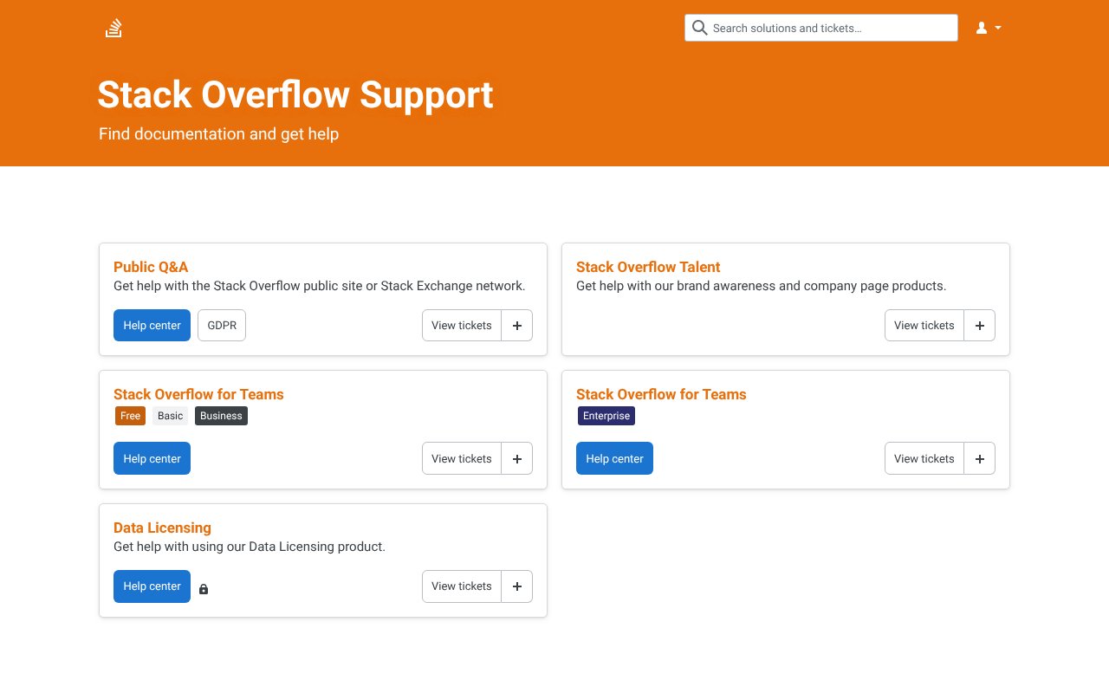Open Help center for Public Q&A
1109x693 pixels.
152,326
